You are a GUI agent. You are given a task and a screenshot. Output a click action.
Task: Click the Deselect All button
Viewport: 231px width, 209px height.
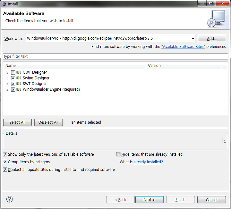pos(48,123)
